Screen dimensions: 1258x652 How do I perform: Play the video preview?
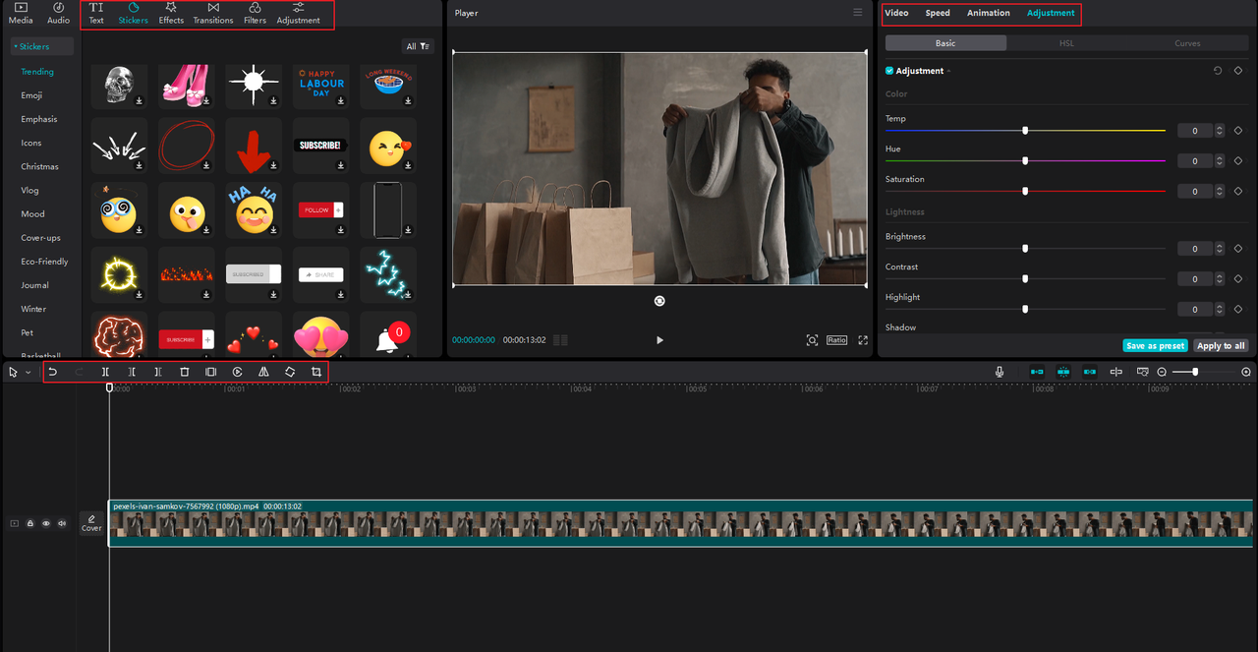pos(659,340)
